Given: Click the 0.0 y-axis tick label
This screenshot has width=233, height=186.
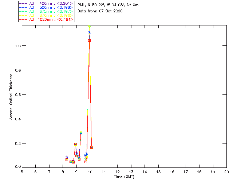Looking at the screenshot, I should 18,167.
